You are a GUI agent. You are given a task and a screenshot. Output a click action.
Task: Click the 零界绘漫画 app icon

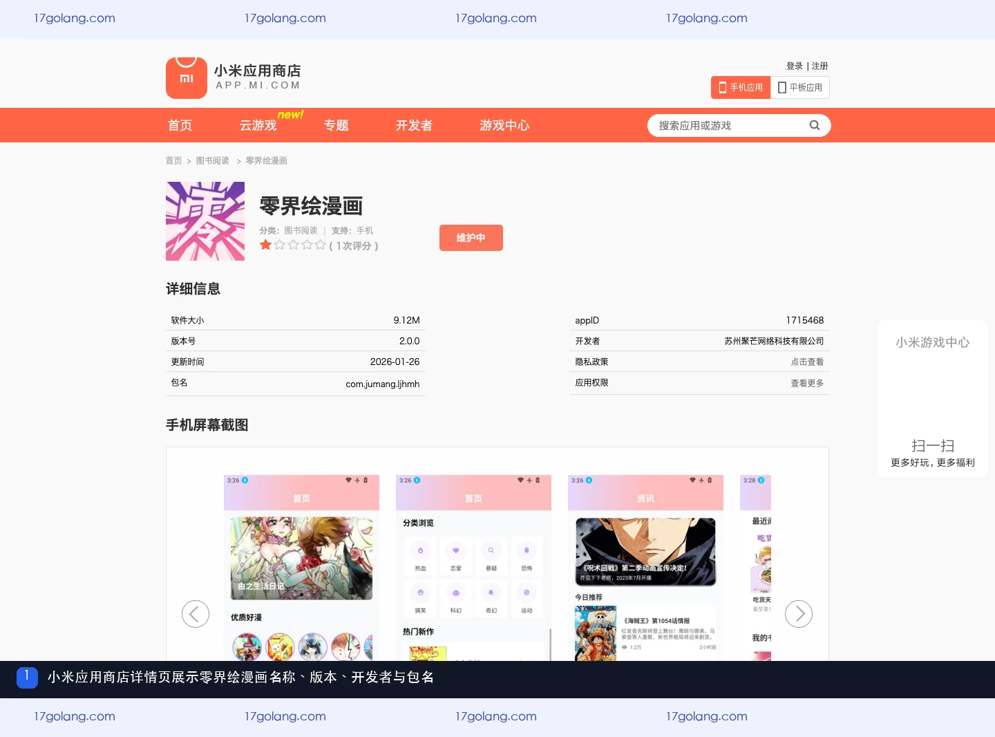click(205, 221)
